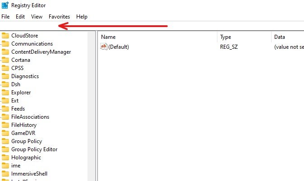Click the Registry Editor app icon in title bar
Screen dimensions: 304x181
tap(5, 5)
